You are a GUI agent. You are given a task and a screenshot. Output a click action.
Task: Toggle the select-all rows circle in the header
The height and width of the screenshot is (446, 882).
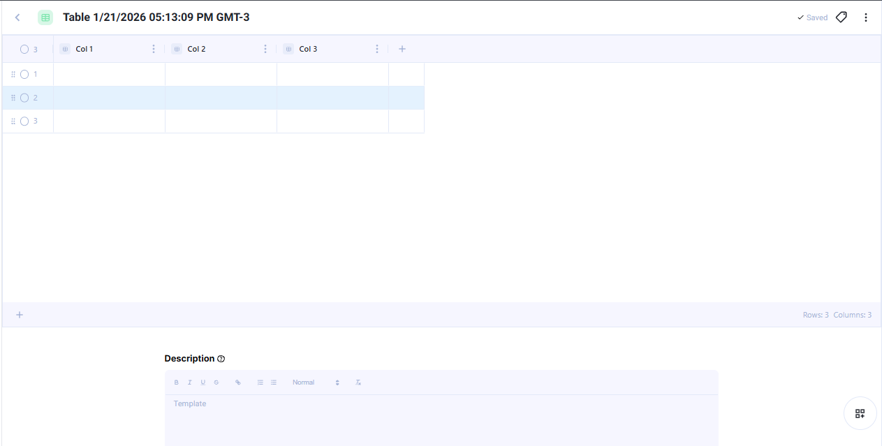[24, 50]
